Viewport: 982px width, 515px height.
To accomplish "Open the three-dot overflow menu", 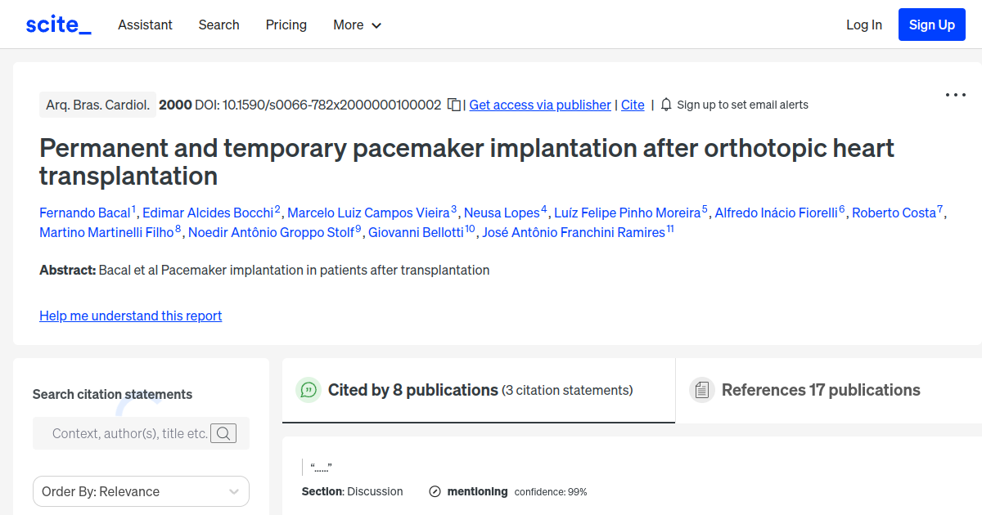I will (955, 95).
